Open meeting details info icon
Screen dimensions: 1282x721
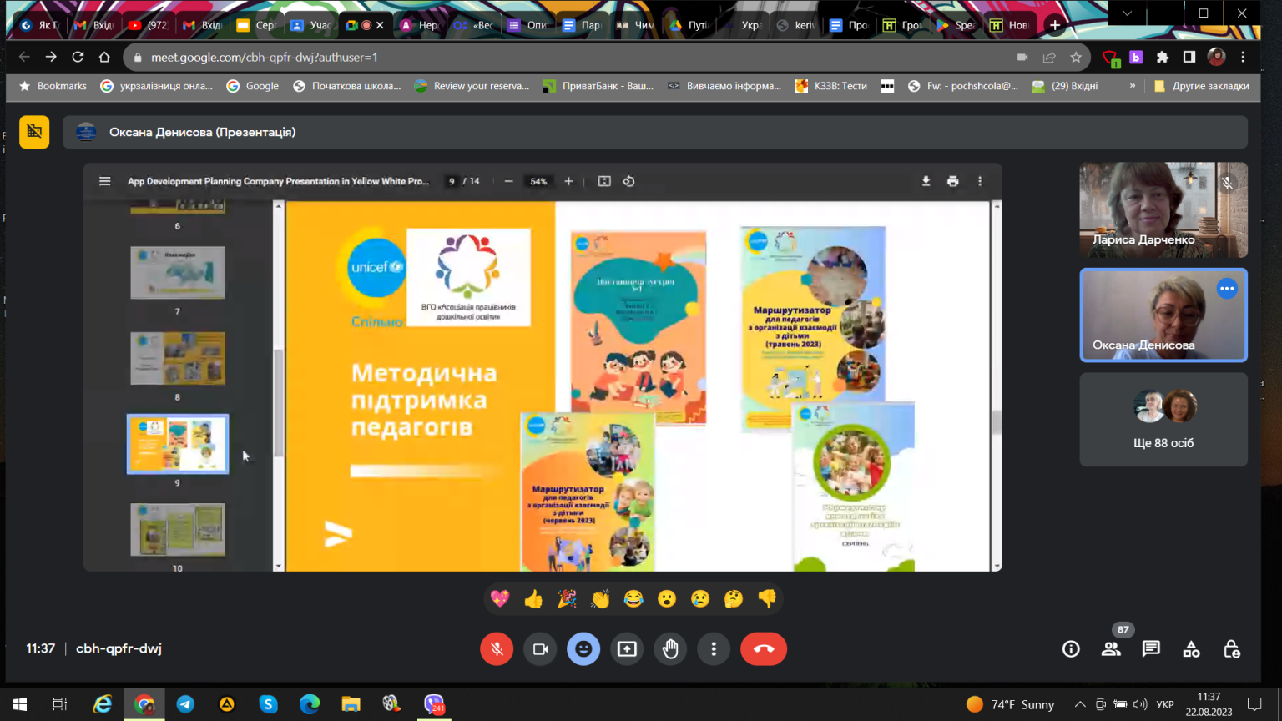(x=1071, y=648)
